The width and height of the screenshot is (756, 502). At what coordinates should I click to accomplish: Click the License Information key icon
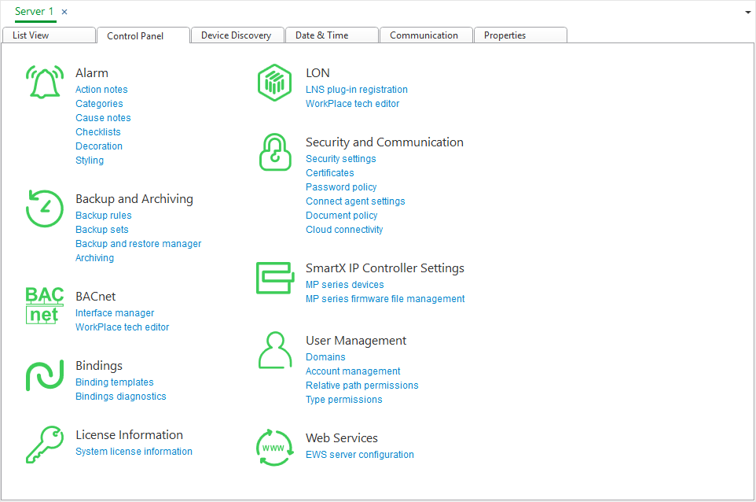pyautogui.click(x=44, y=445)
